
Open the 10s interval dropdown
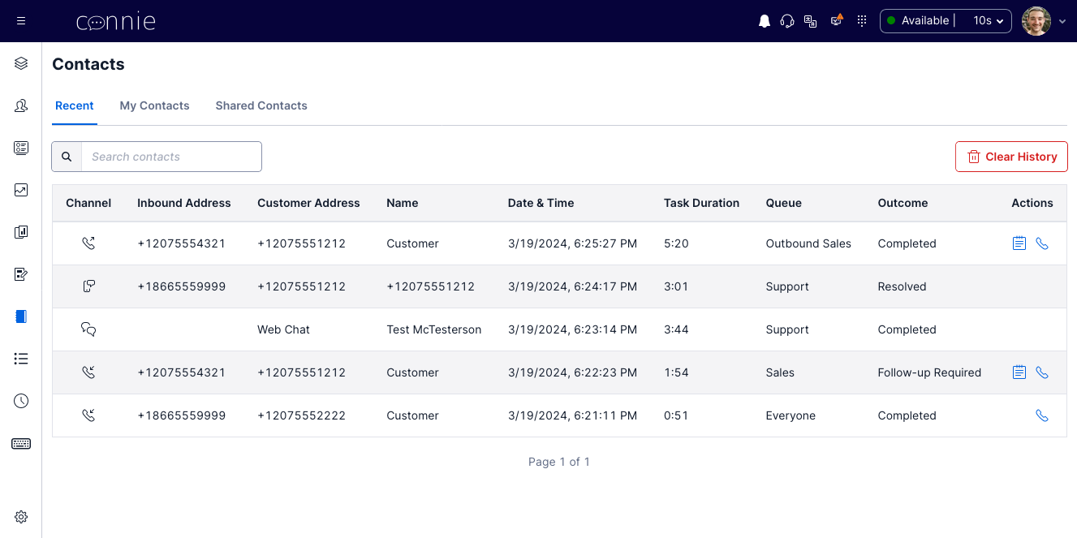(989, 21)
